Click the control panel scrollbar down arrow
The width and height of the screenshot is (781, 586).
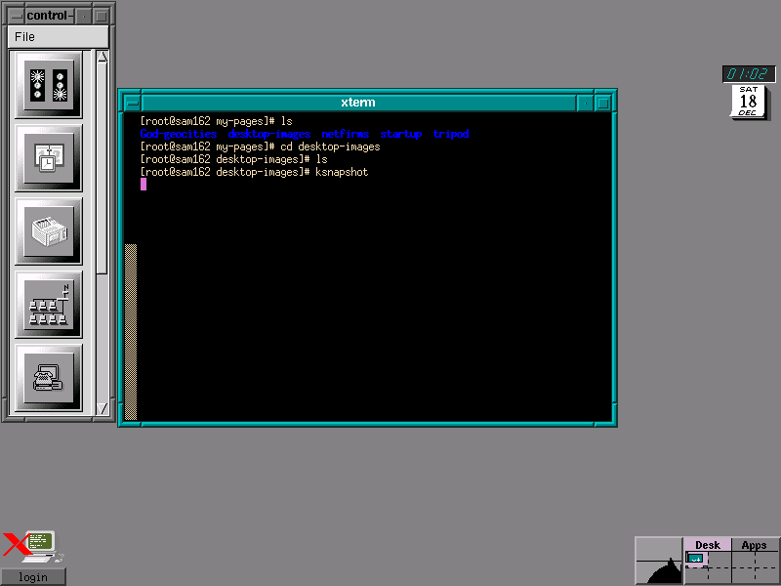103,408
